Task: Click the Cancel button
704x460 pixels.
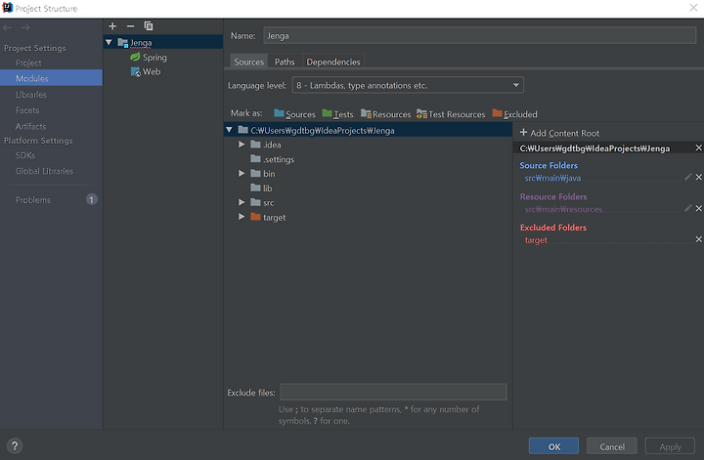Action: pos(611,446)
